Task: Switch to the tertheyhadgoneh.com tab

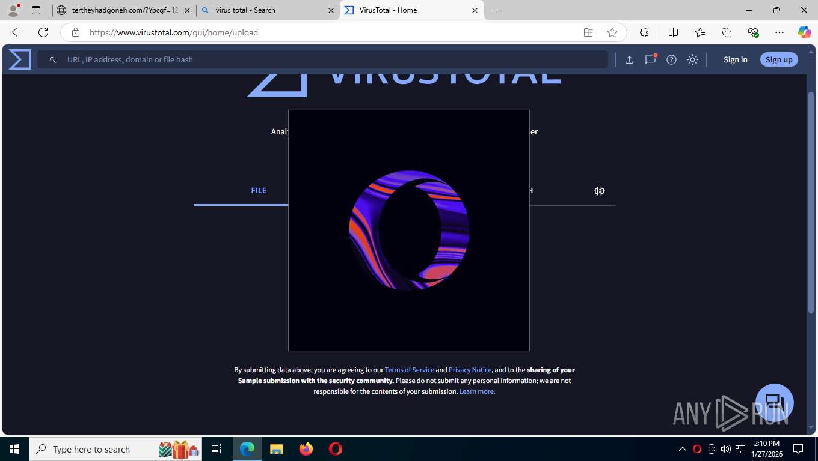Action: [x=124, y=10]
